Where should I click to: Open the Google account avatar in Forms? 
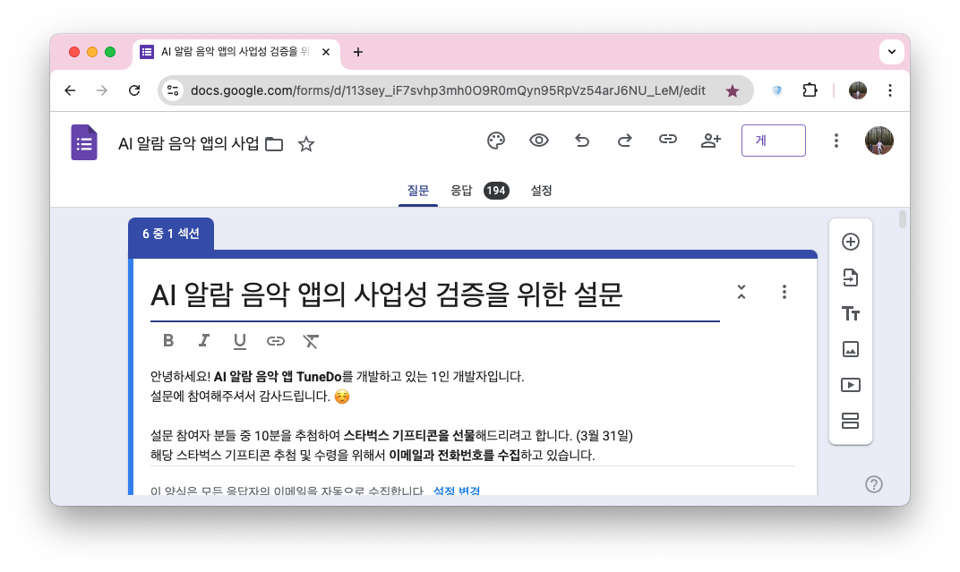[879, 141]
